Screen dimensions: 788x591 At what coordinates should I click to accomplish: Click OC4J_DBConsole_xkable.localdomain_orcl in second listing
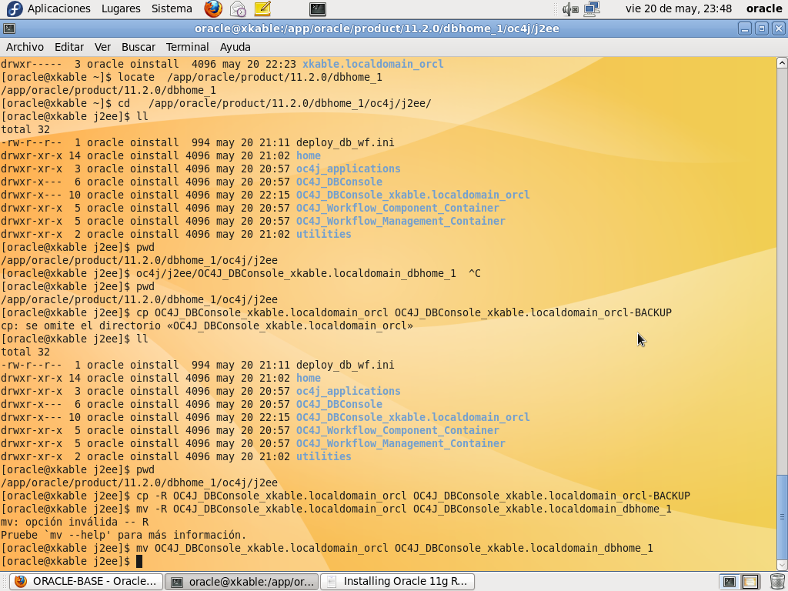(x=412, y=416)
